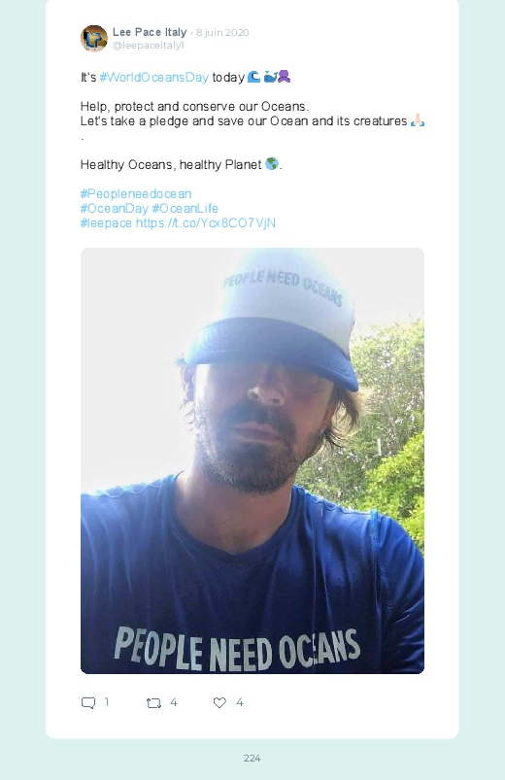This screenshot has height=780, width=505.
Task: Click the retweet arrows icon
Action: tap(153, 703)
